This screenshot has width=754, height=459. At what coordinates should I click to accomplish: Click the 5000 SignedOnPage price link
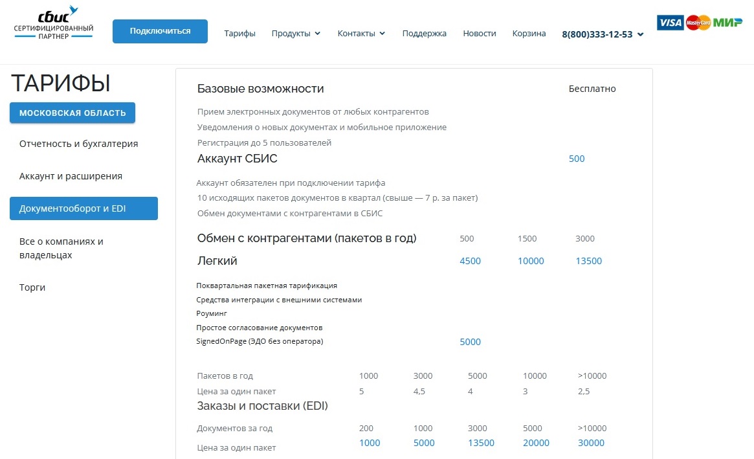pyautogui.click(x=471, y=341)
